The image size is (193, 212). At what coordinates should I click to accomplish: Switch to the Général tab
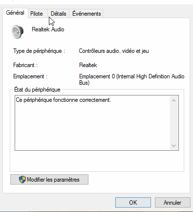(15, 13)
